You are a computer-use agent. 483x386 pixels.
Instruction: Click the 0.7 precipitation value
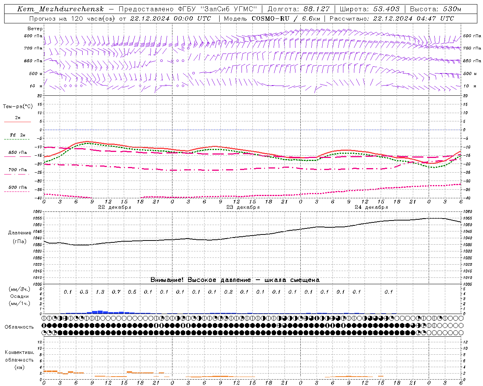click(116, 292)
